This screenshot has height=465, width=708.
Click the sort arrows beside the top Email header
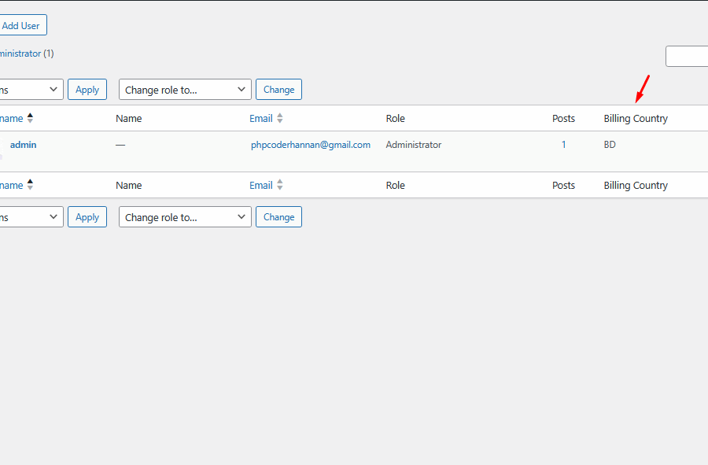(280, 119)
